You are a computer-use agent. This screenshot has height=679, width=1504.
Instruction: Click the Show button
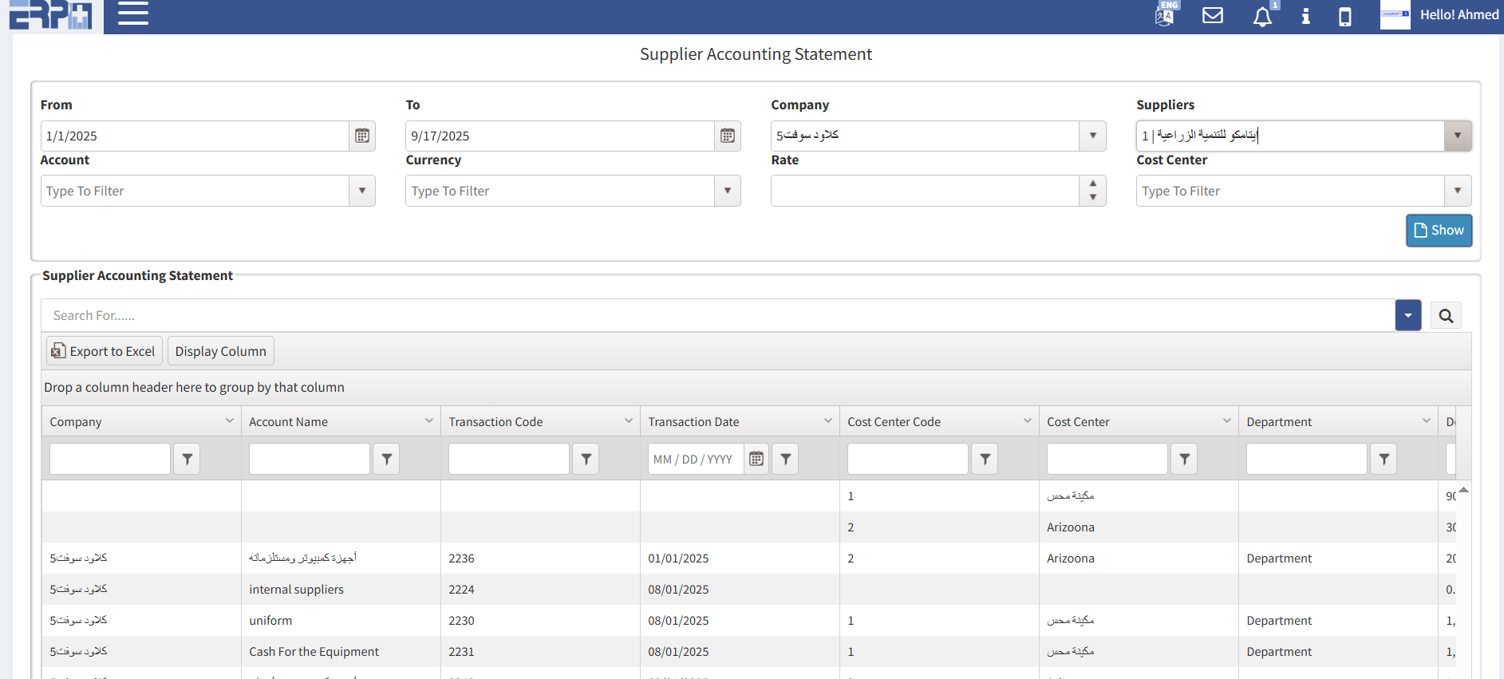click(x=1439, y=231)
